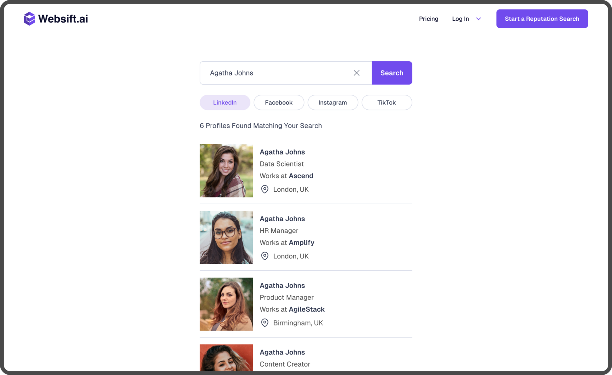Select the LinkedIn filter tab

coord(225,102)
